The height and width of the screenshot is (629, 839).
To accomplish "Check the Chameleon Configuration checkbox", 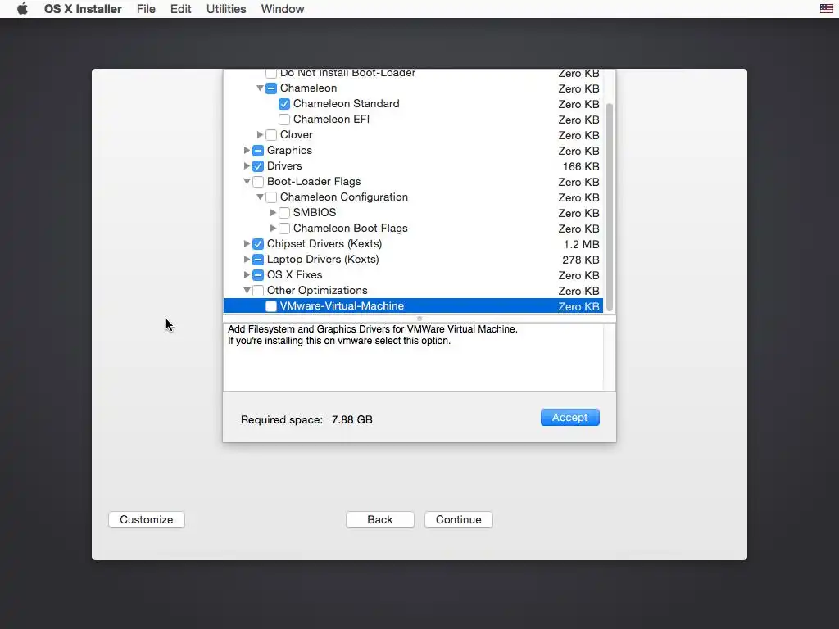I will [271, 197].
